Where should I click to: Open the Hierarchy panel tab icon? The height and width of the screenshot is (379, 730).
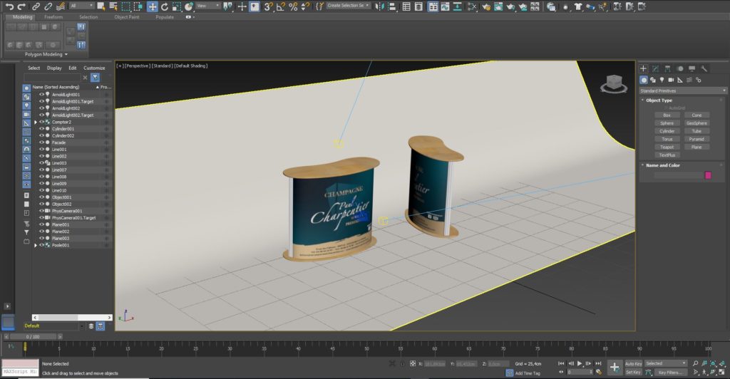(x=667, y=68)
